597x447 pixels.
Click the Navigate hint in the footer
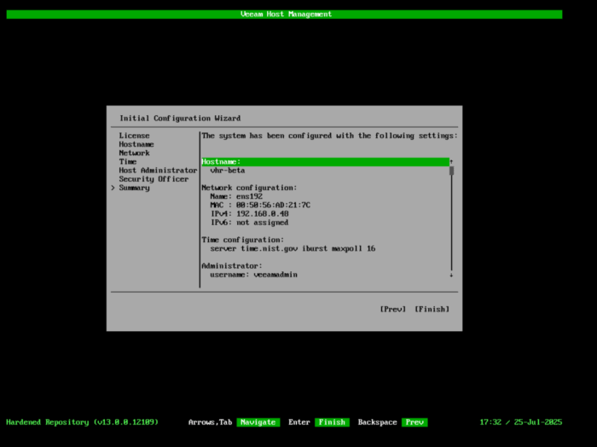point(258,422)
